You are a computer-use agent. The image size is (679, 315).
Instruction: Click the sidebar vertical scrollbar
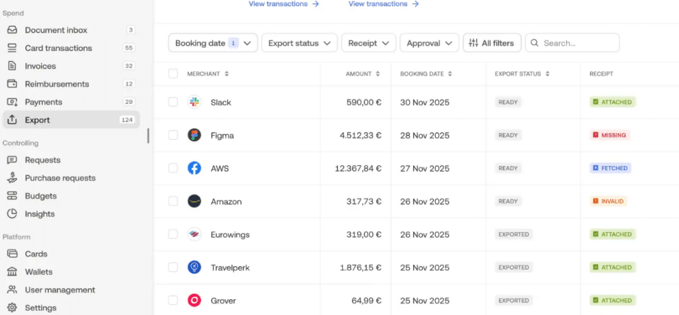148,136
